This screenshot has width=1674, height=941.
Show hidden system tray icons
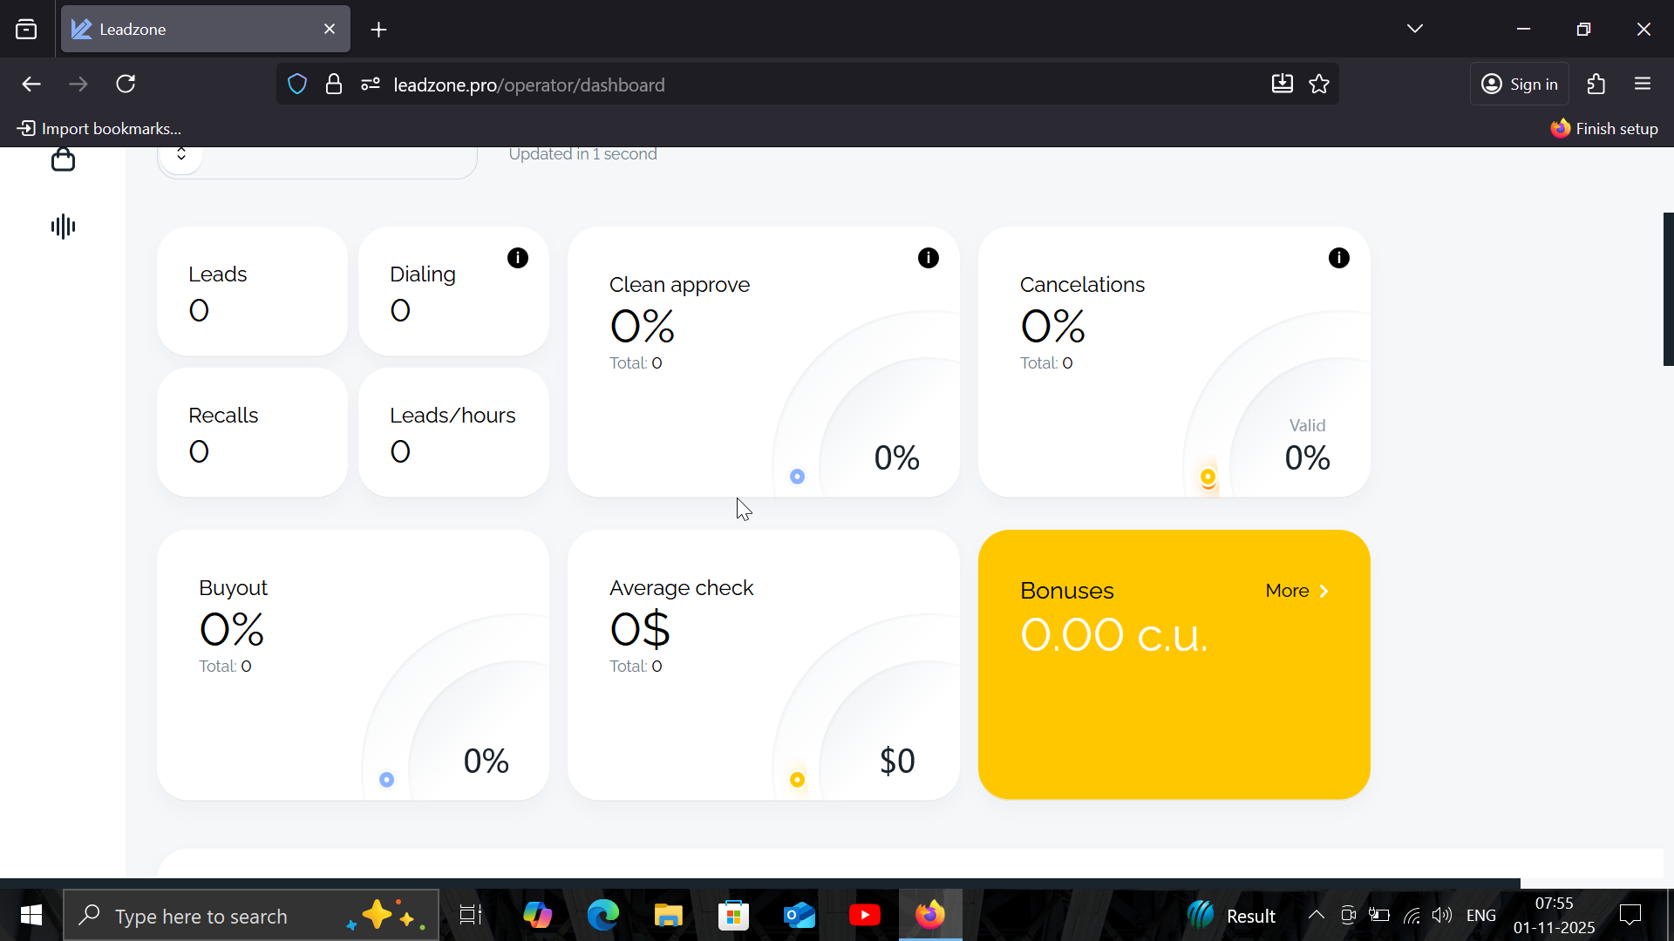pyautogui.click(x=1316, y=915)
